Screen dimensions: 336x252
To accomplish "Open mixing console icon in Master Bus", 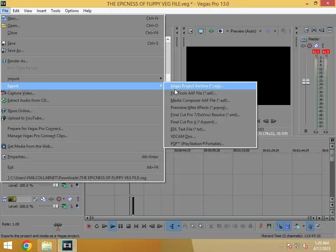I will pyautogui.click(x=330, y=30).
